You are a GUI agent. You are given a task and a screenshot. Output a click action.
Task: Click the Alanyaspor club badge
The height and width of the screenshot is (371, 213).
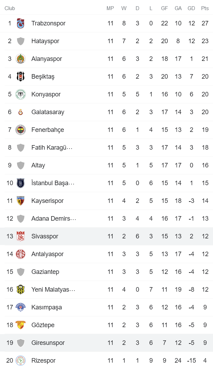[21, 59]
